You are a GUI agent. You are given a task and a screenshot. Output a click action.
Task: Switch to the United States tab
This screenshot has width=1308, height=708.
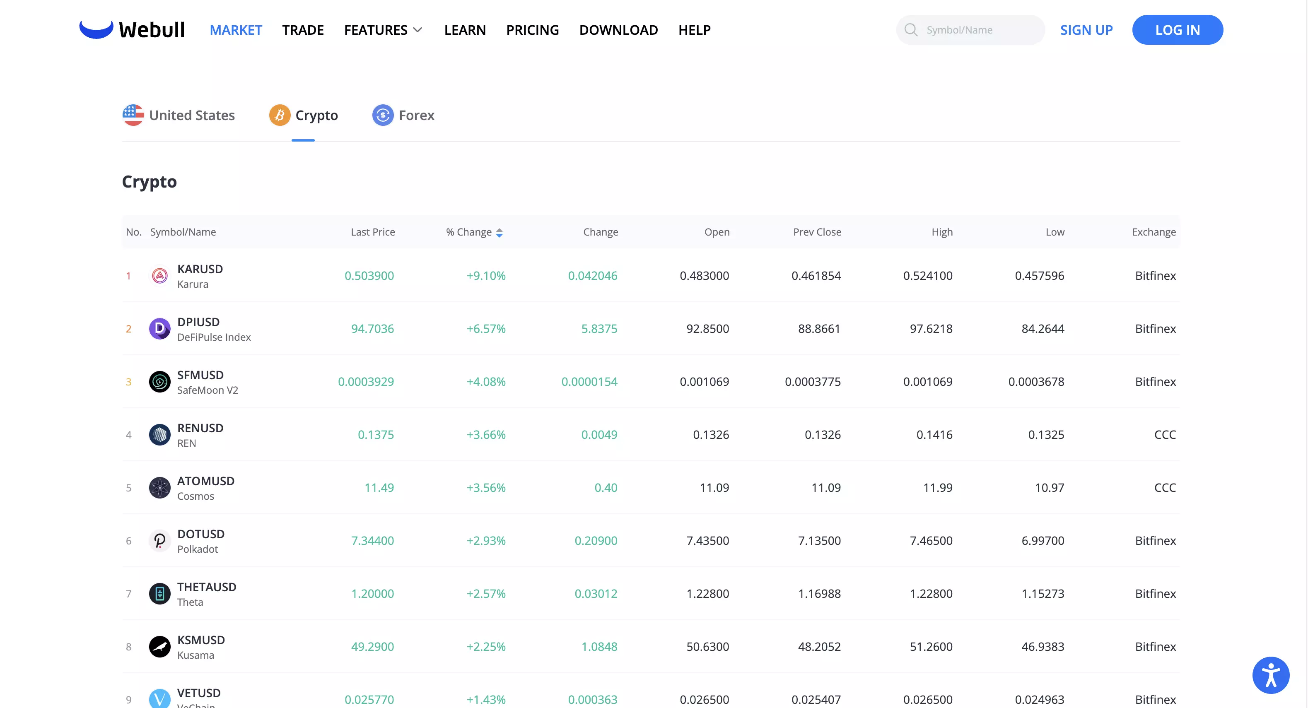click(179, 115)
